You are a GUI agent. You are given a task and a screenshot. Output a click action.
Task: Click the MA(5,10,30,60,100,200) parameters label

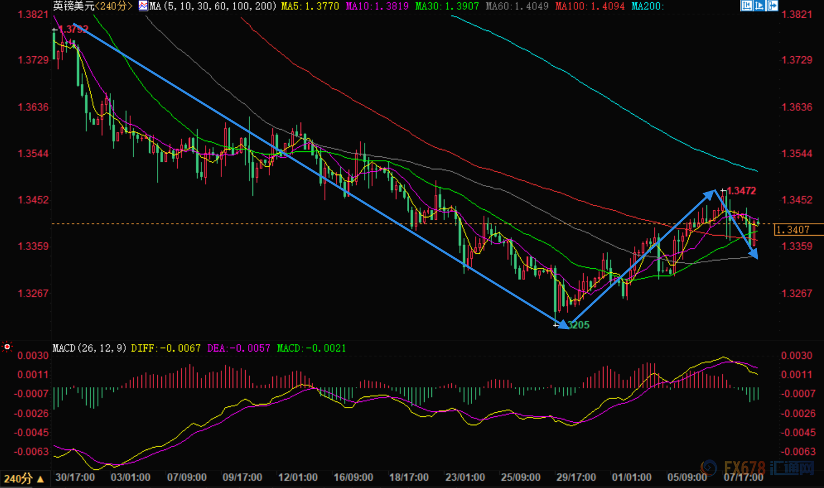coord(213,6)
